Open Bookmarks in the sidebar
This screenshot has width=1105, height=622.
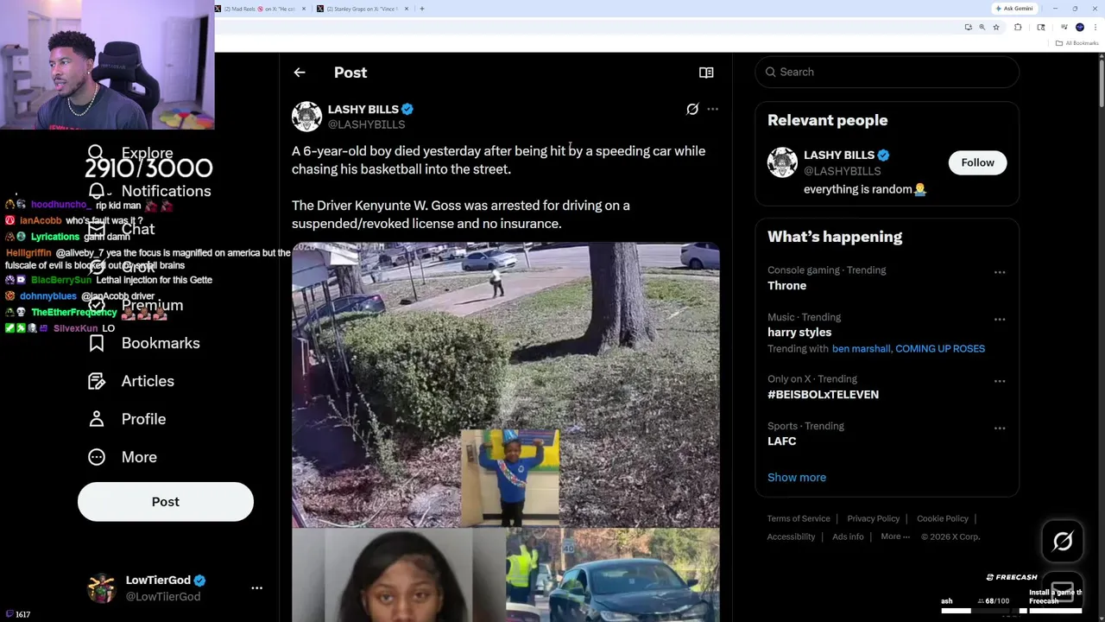coord(143,343)
